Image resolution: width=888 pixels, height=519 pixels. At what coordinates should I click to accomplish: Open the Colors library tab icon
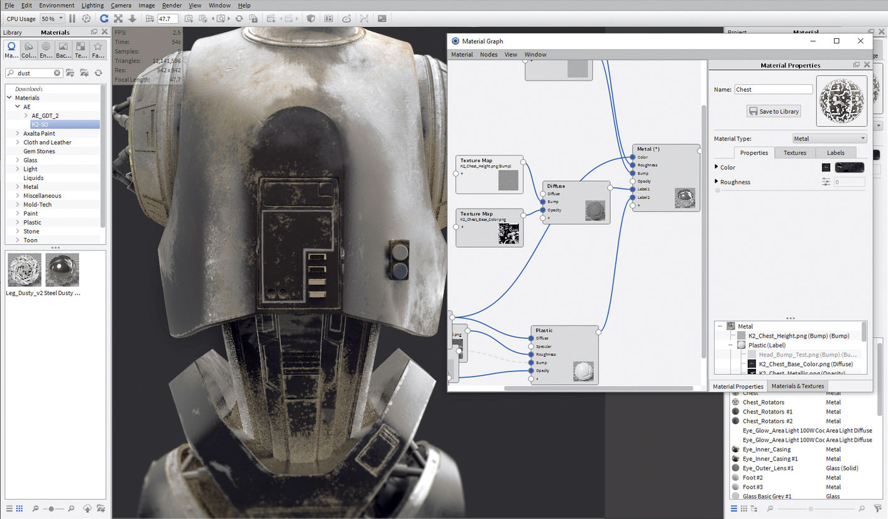(29, 49)
